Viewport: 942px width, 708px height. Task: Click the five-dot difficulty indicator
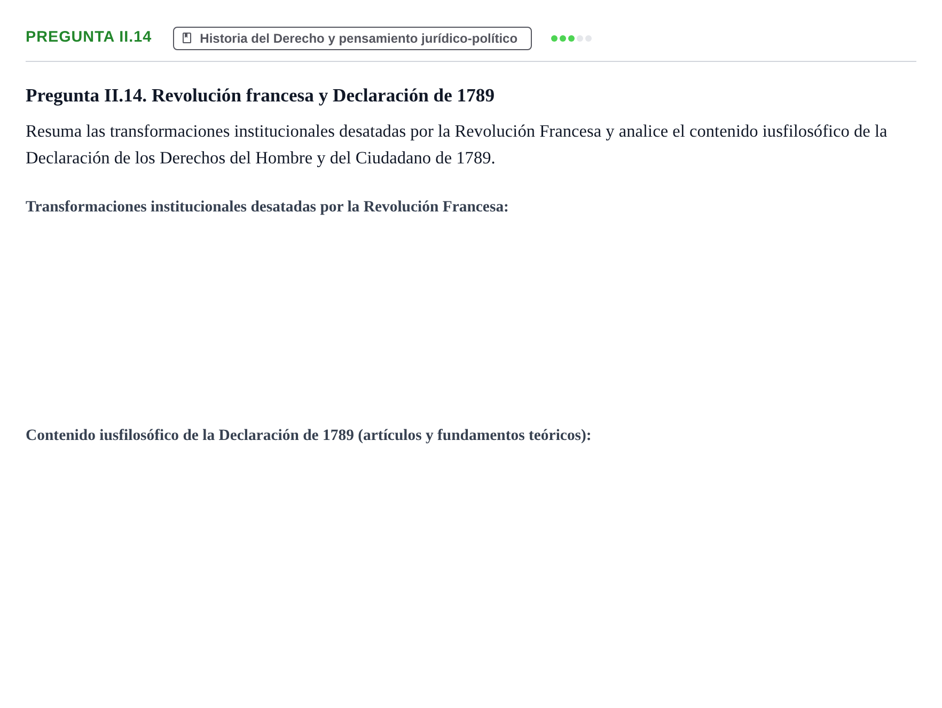coord(571,38)
